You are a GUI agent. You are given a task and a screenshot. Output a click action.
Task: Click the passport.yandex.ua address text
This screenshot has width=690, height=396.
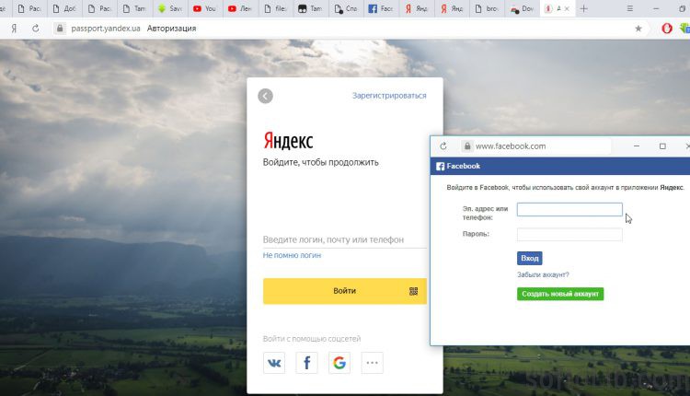pyautogui.click(x=106, y=29)
